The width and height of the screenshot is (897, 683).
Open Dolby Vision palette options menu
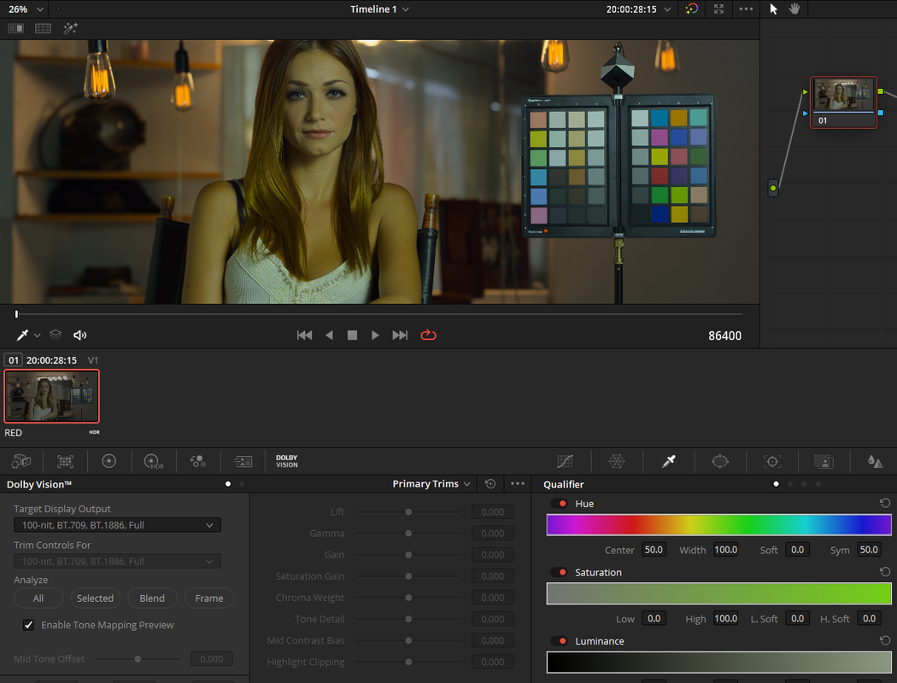coord(518,483)
